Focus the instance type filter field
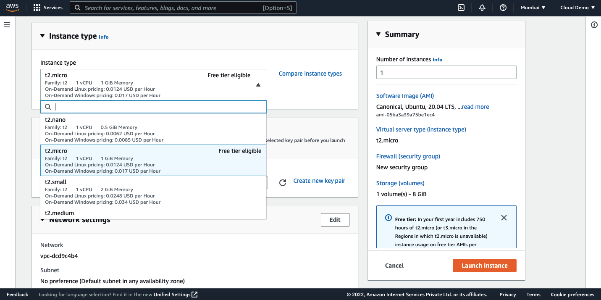This screenshot has height=300, width=601. 153,107
